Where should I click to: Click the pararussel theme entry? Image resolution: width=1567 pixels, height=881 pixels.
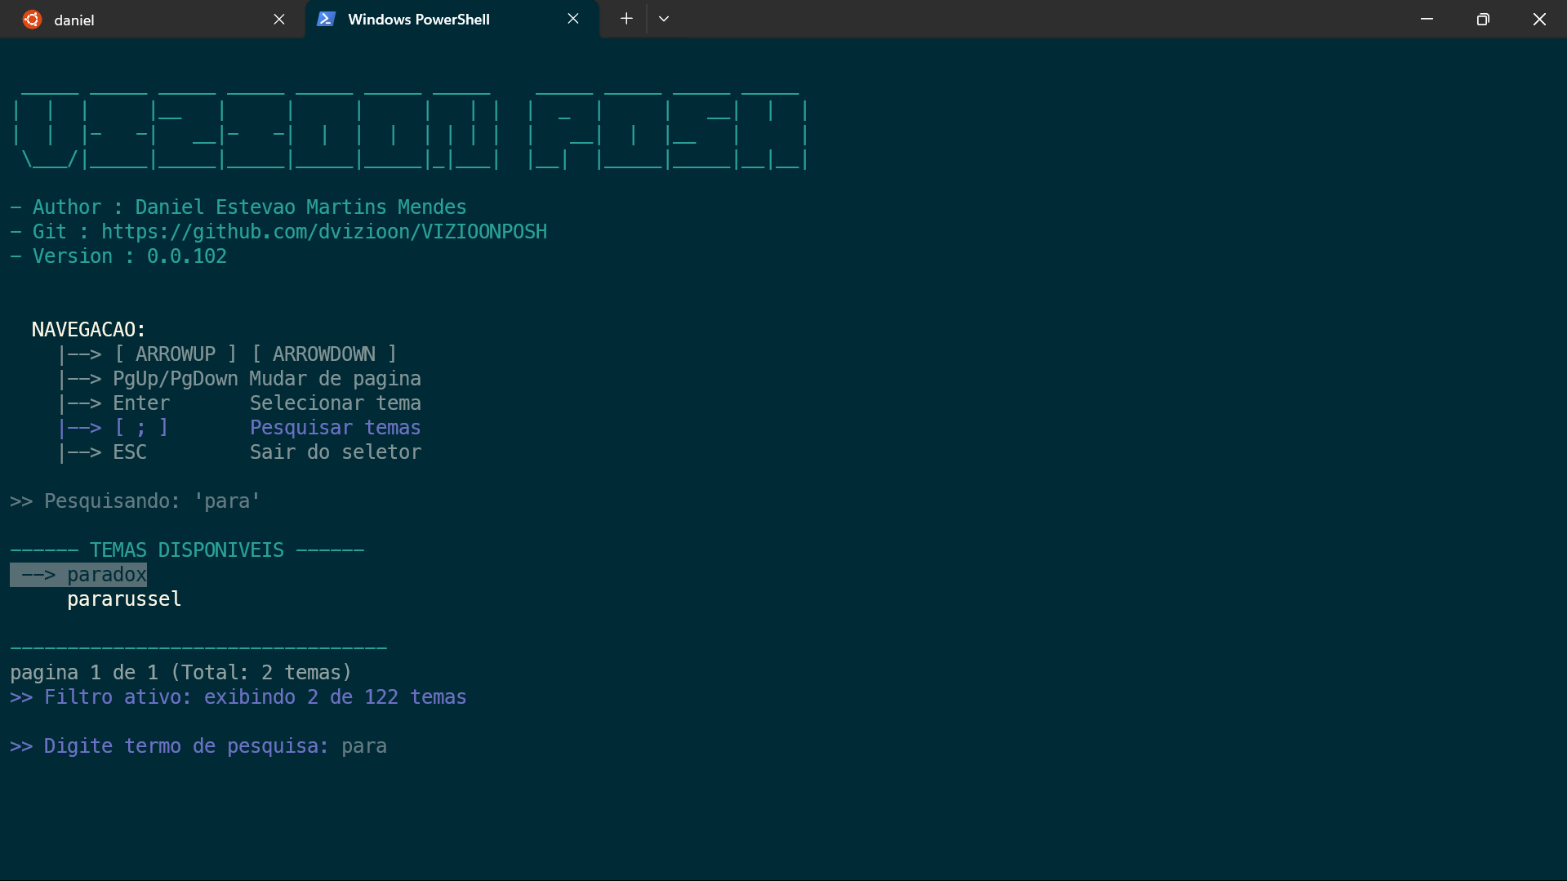(x=124, y=599)
